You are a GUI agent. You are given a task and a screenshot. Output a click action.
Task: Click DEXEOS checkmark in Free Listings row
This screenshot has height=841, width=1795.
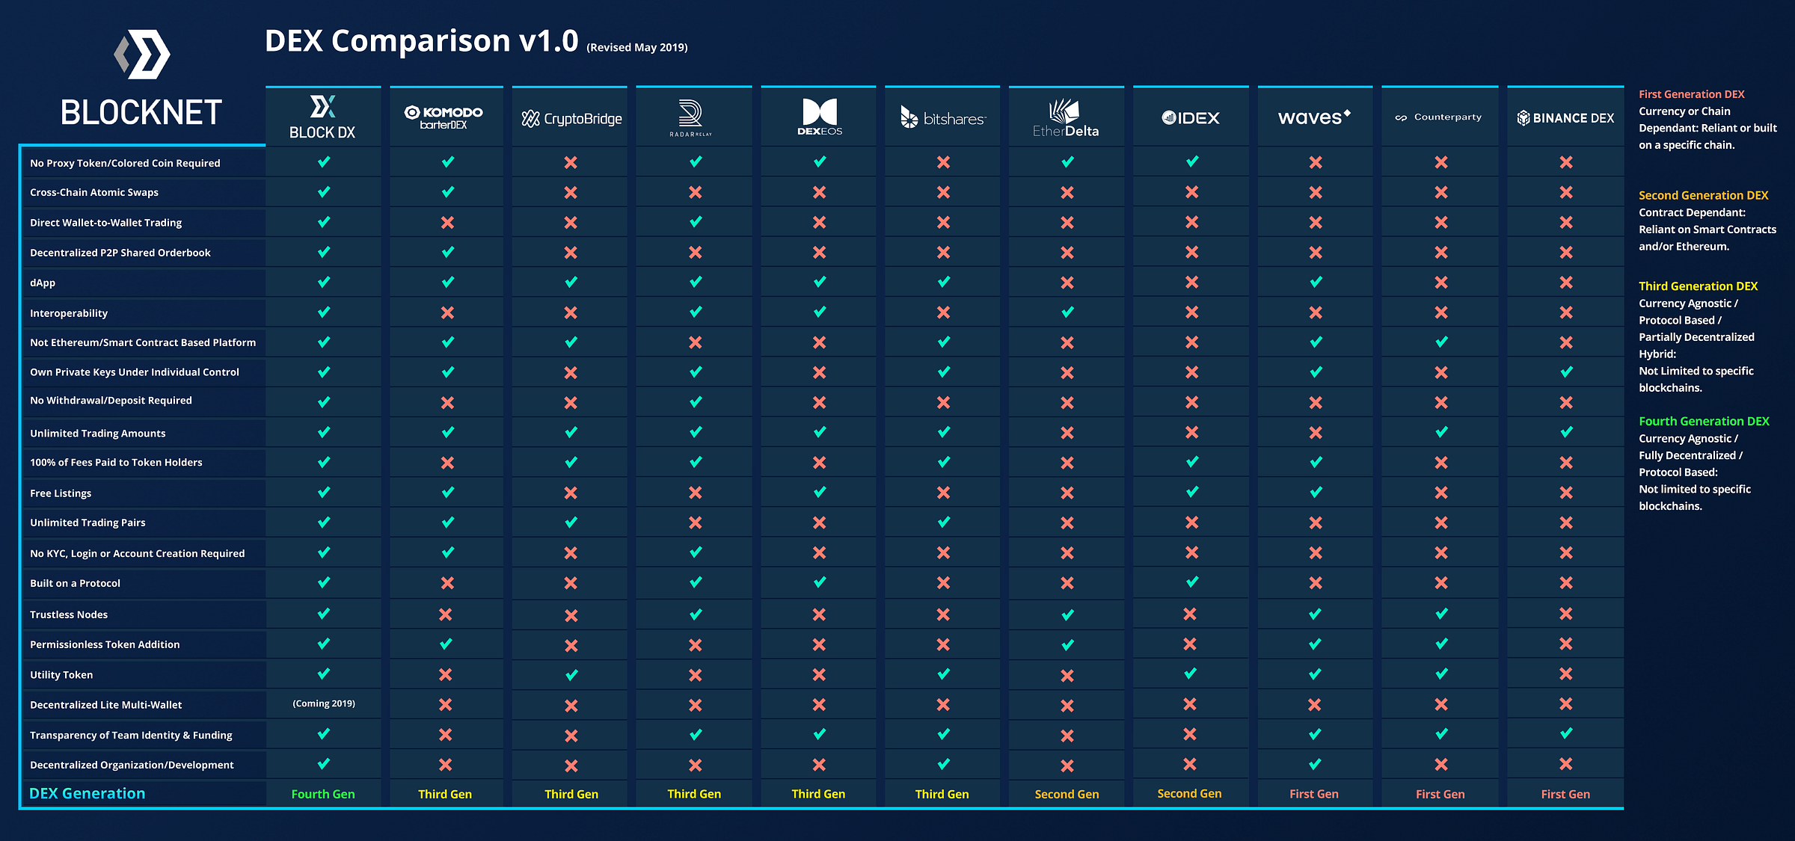[x=820, y=492]
